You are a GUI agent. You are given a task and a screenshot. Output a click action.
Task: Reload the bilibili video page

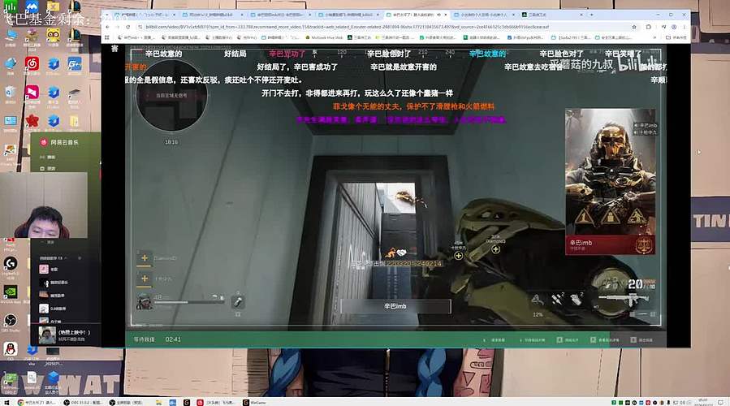click(128, 27)
